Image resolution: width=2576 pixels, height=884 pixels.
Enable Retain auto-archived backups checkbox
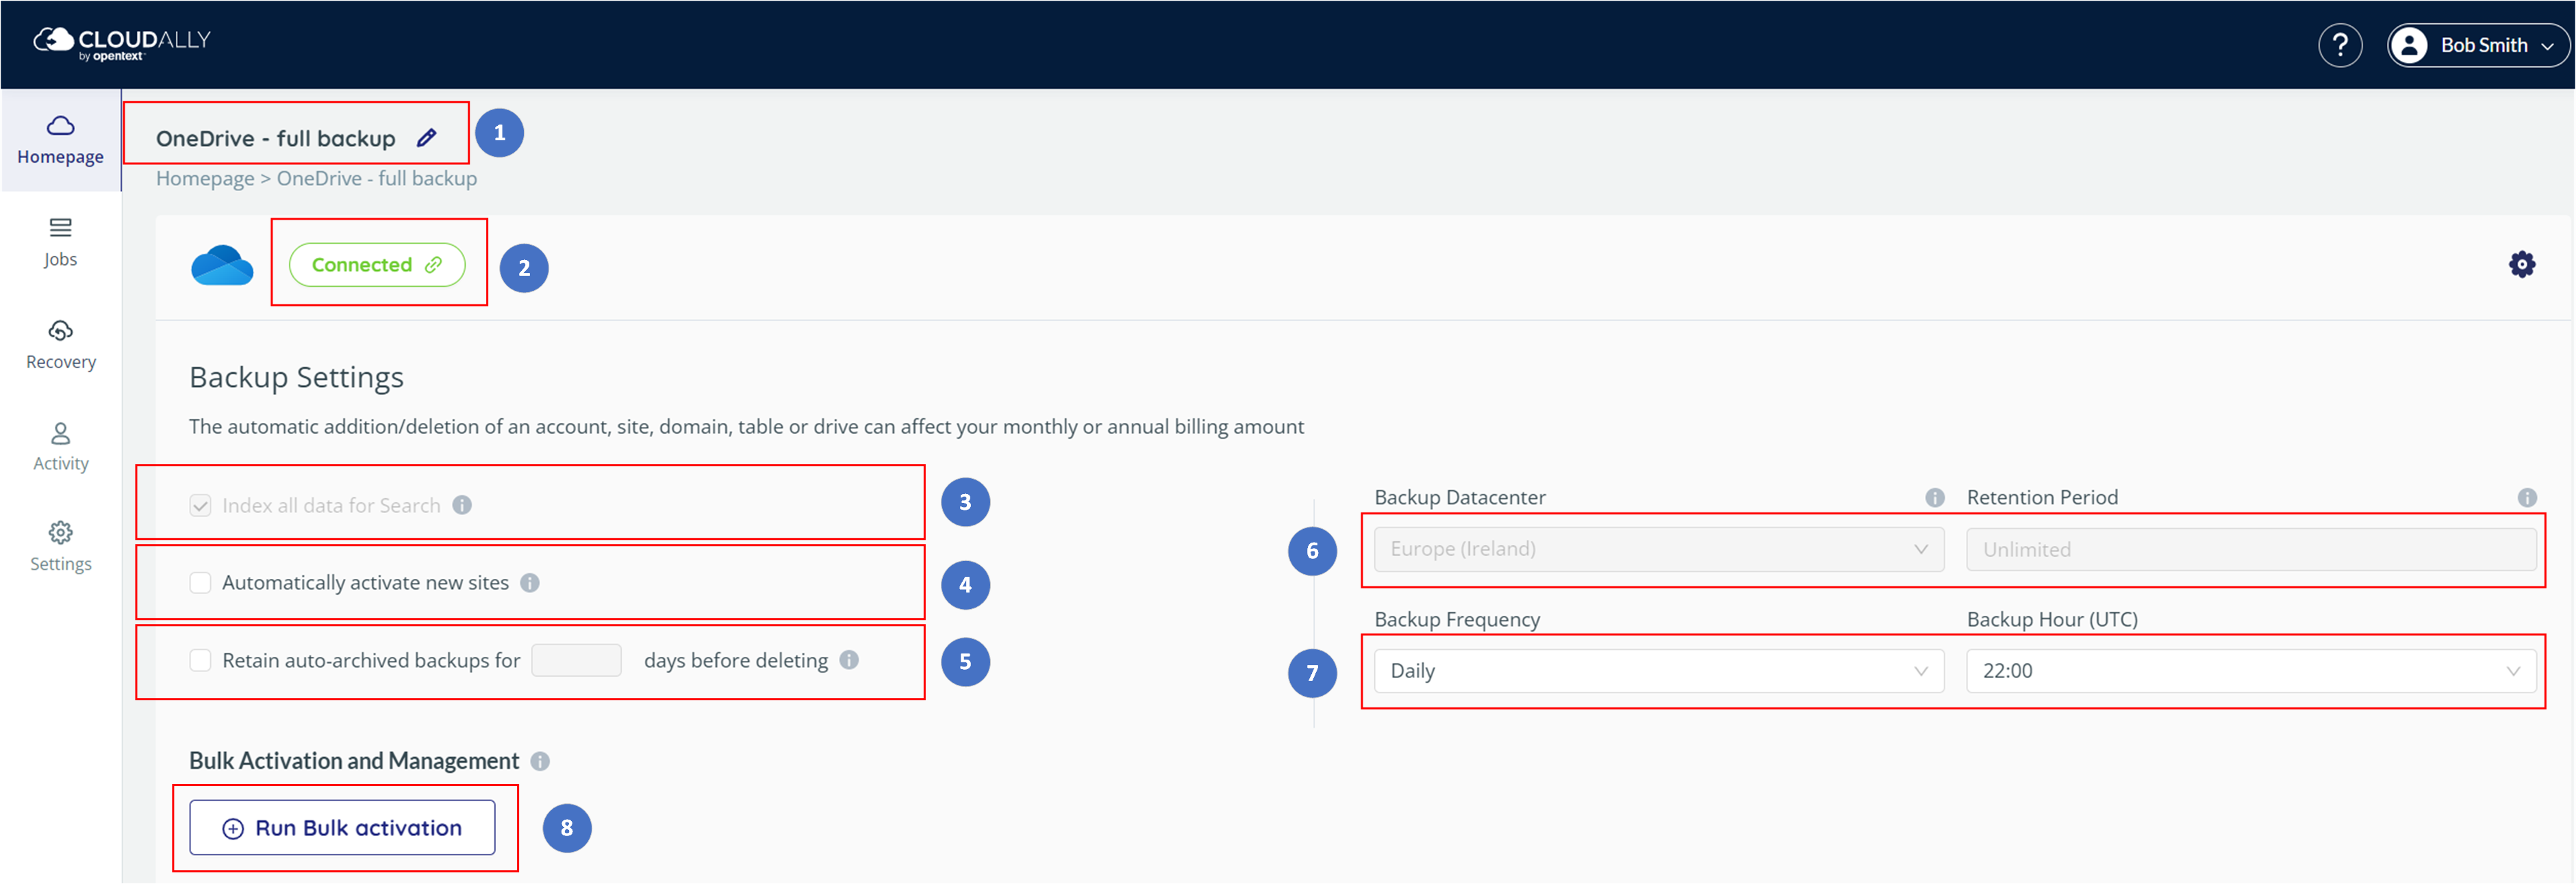tap(200, 660)
